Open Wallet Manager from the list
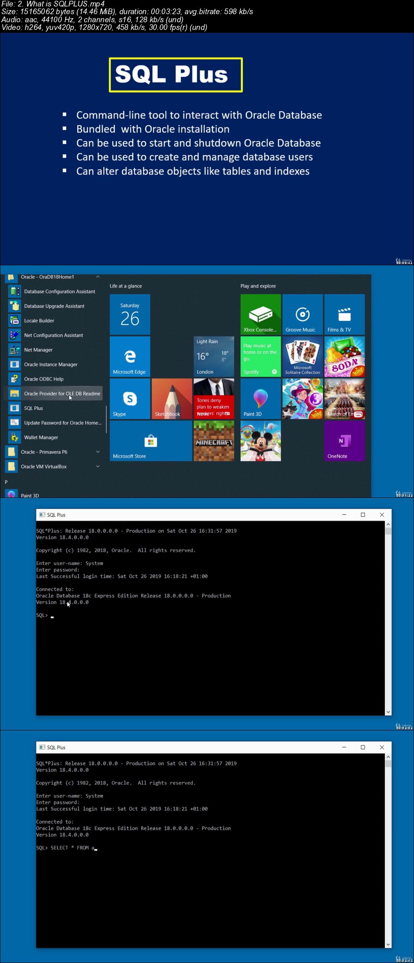 [41, 437]
